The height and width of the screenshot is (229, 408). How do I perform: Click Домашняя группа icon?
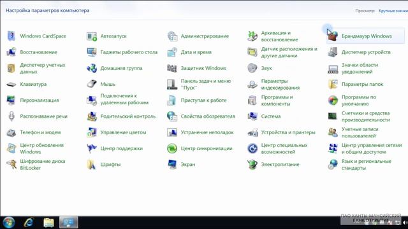click(92, 68)
